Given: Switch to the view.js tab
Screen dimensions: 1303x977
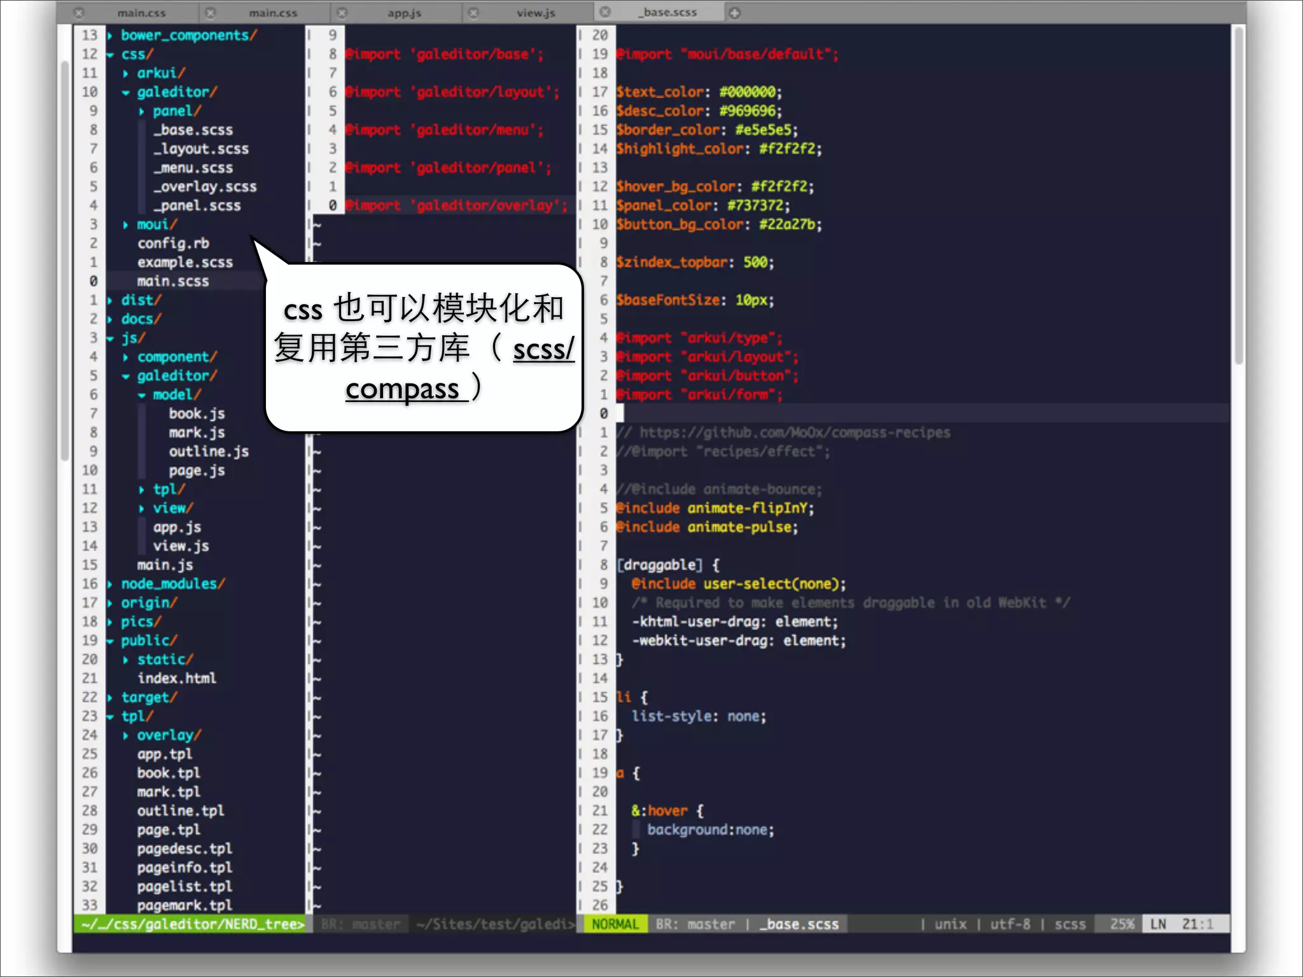Looking at the screenshot, I should click(x=536, y=13).
